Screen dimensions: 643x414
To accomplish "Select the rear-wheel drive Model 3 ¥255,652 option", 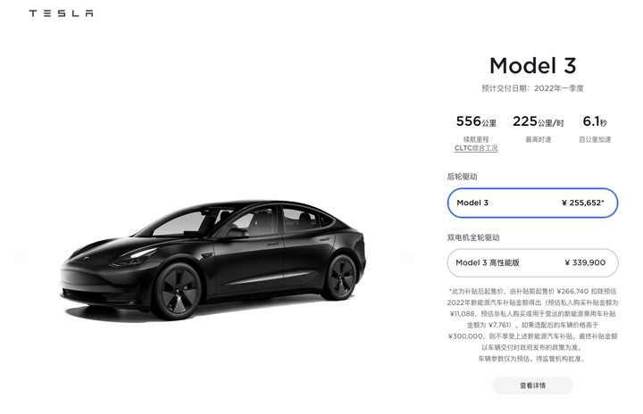I will [x=532, y=203].
